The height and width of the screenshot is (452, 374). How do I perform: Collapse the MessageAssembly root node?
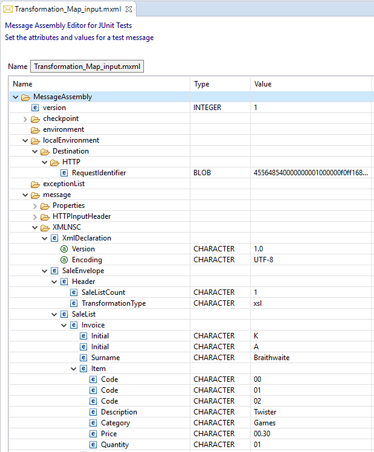[16, 97]
